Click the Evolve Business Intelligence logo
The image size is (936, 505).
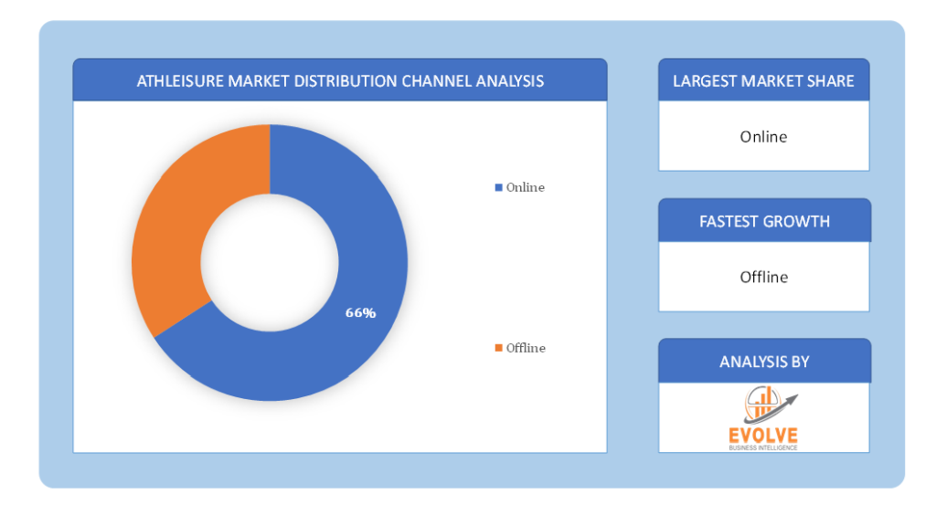(764, 418)
